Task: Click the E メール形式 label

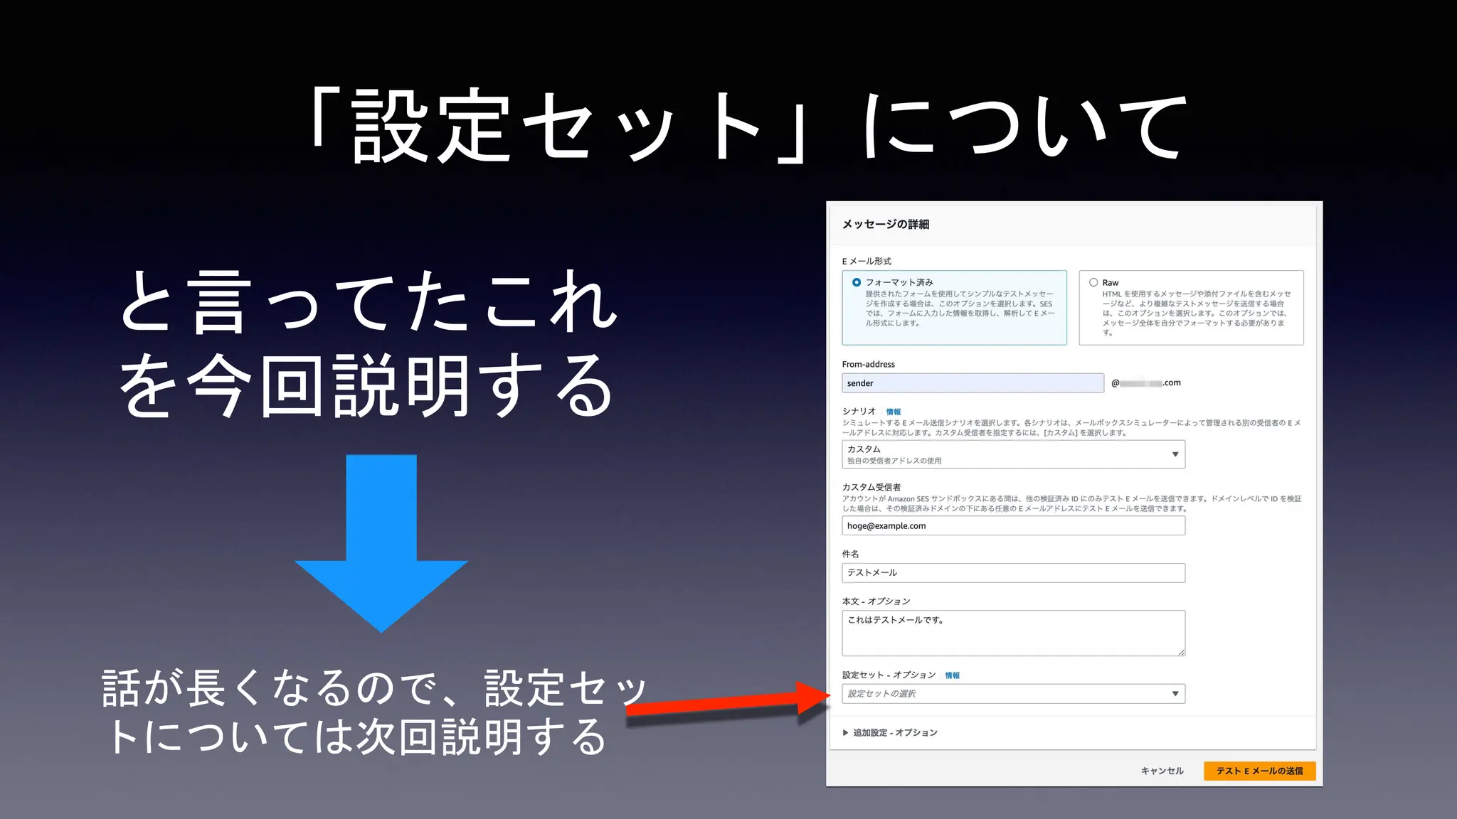Action: (867, 261)
